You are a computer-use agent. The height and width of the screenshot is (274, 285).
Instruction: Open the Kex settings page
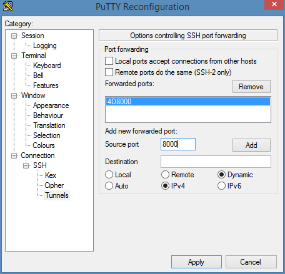coord(51,175)
